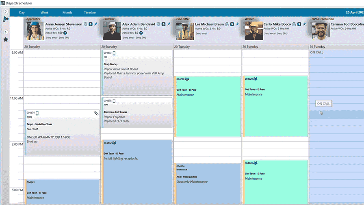Click Carman Tod Boccolin's profile photo
The width and height of the screenshot is (364, 205).
321,31
